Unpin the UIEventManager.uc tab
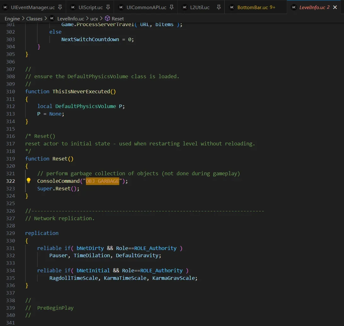344x326 pixels. 60,7
